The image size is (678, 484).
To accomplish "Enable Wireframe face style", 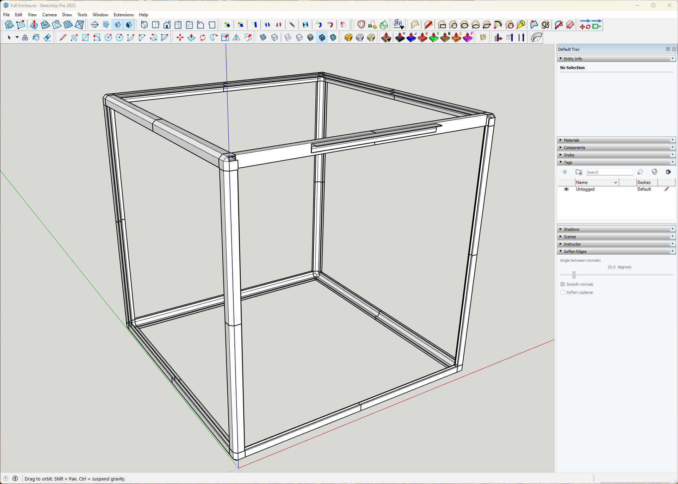I will coord(288,37).
